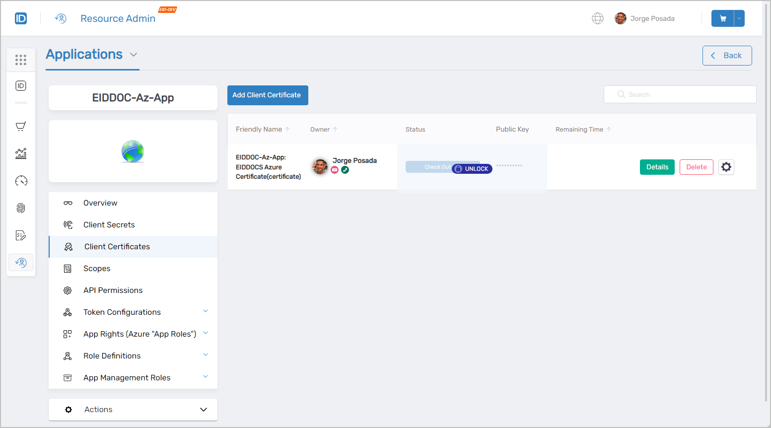Image resolution: width=771 pixels, height=428 pixels.
Task: Open the analytics chart sidebar section
Action: [20, 153]
